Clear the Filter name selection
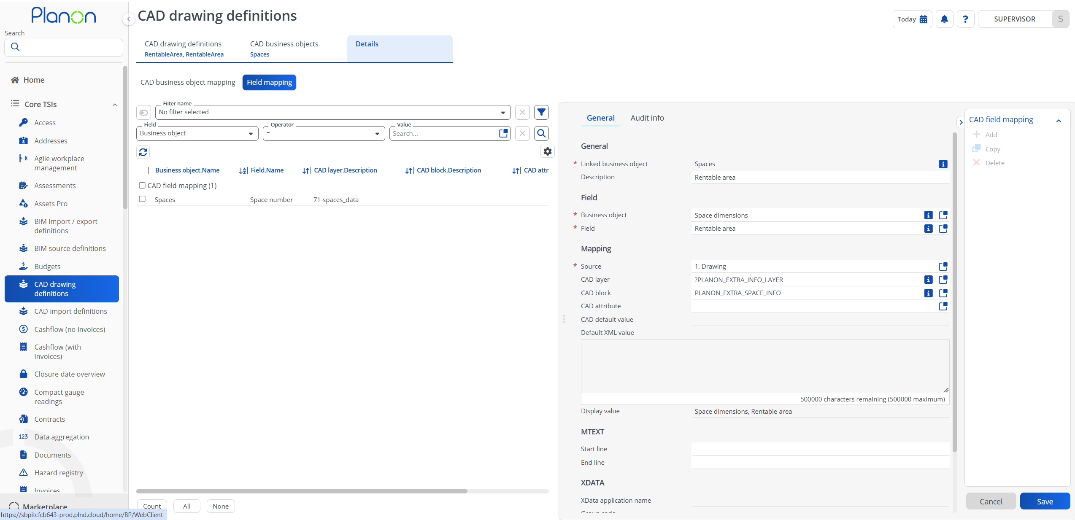1075x520 pixels. pos(522,112)
